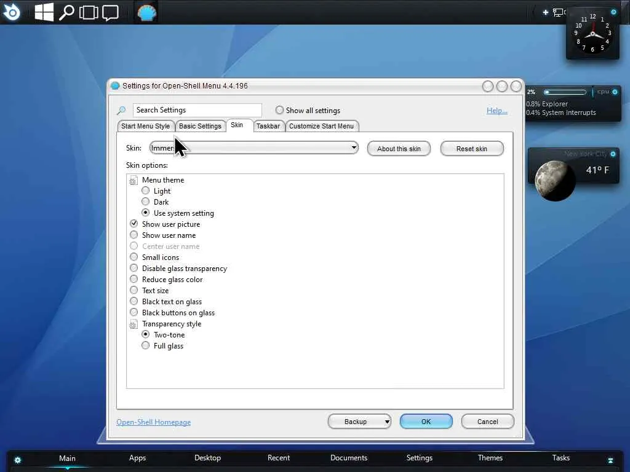Click the blue swirl logo in top-left corner

tap(12, 12)
